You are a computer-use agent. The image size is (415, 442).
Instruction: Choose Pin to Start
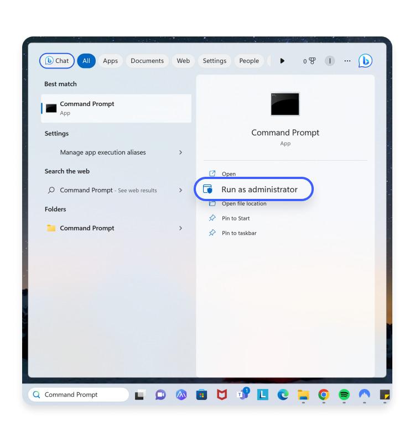click(x=236, y=218)
